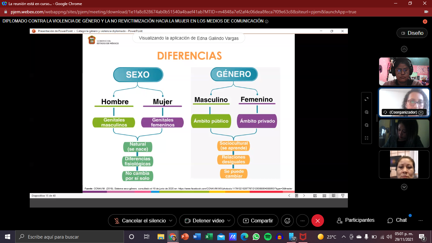The width and height of the screenshot is (432, 243).
Task: Open the three-dot more options button
Action: [x=302, y=221]
